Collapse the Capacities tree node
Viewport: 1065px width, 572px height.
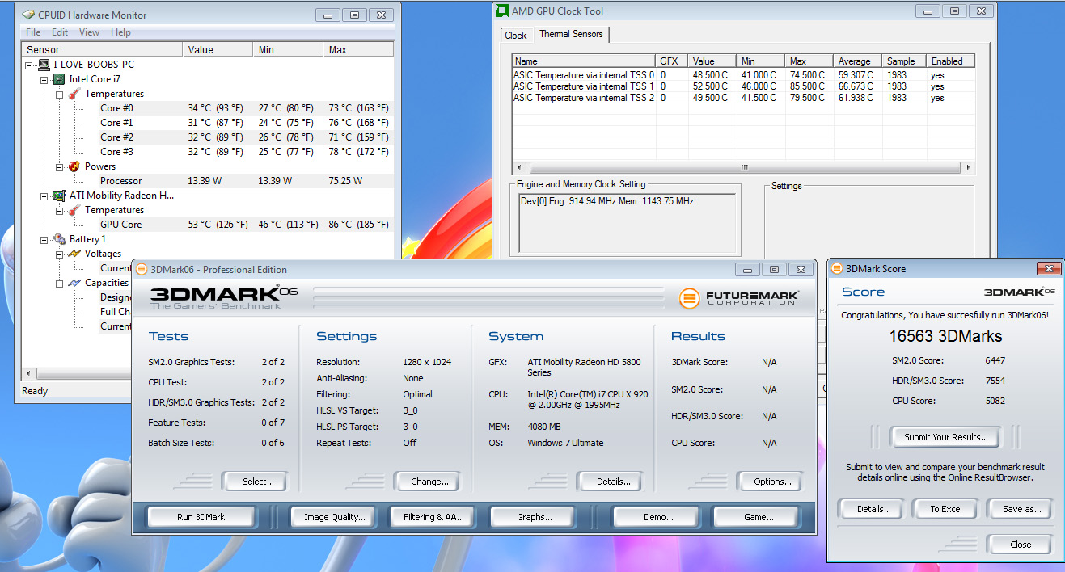click(x=59, y=283)
